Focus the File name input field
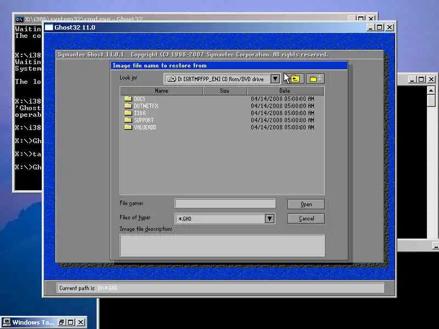439x329 pixels. [225, 203]
